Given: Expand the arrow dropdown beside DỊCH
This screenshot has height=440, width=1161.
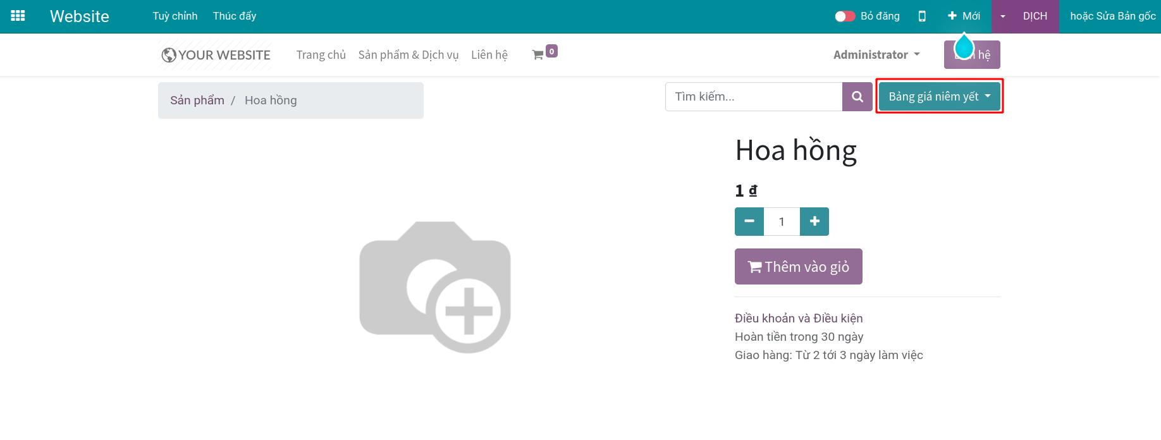Looking at the screenshot, I should [1003, 16].
